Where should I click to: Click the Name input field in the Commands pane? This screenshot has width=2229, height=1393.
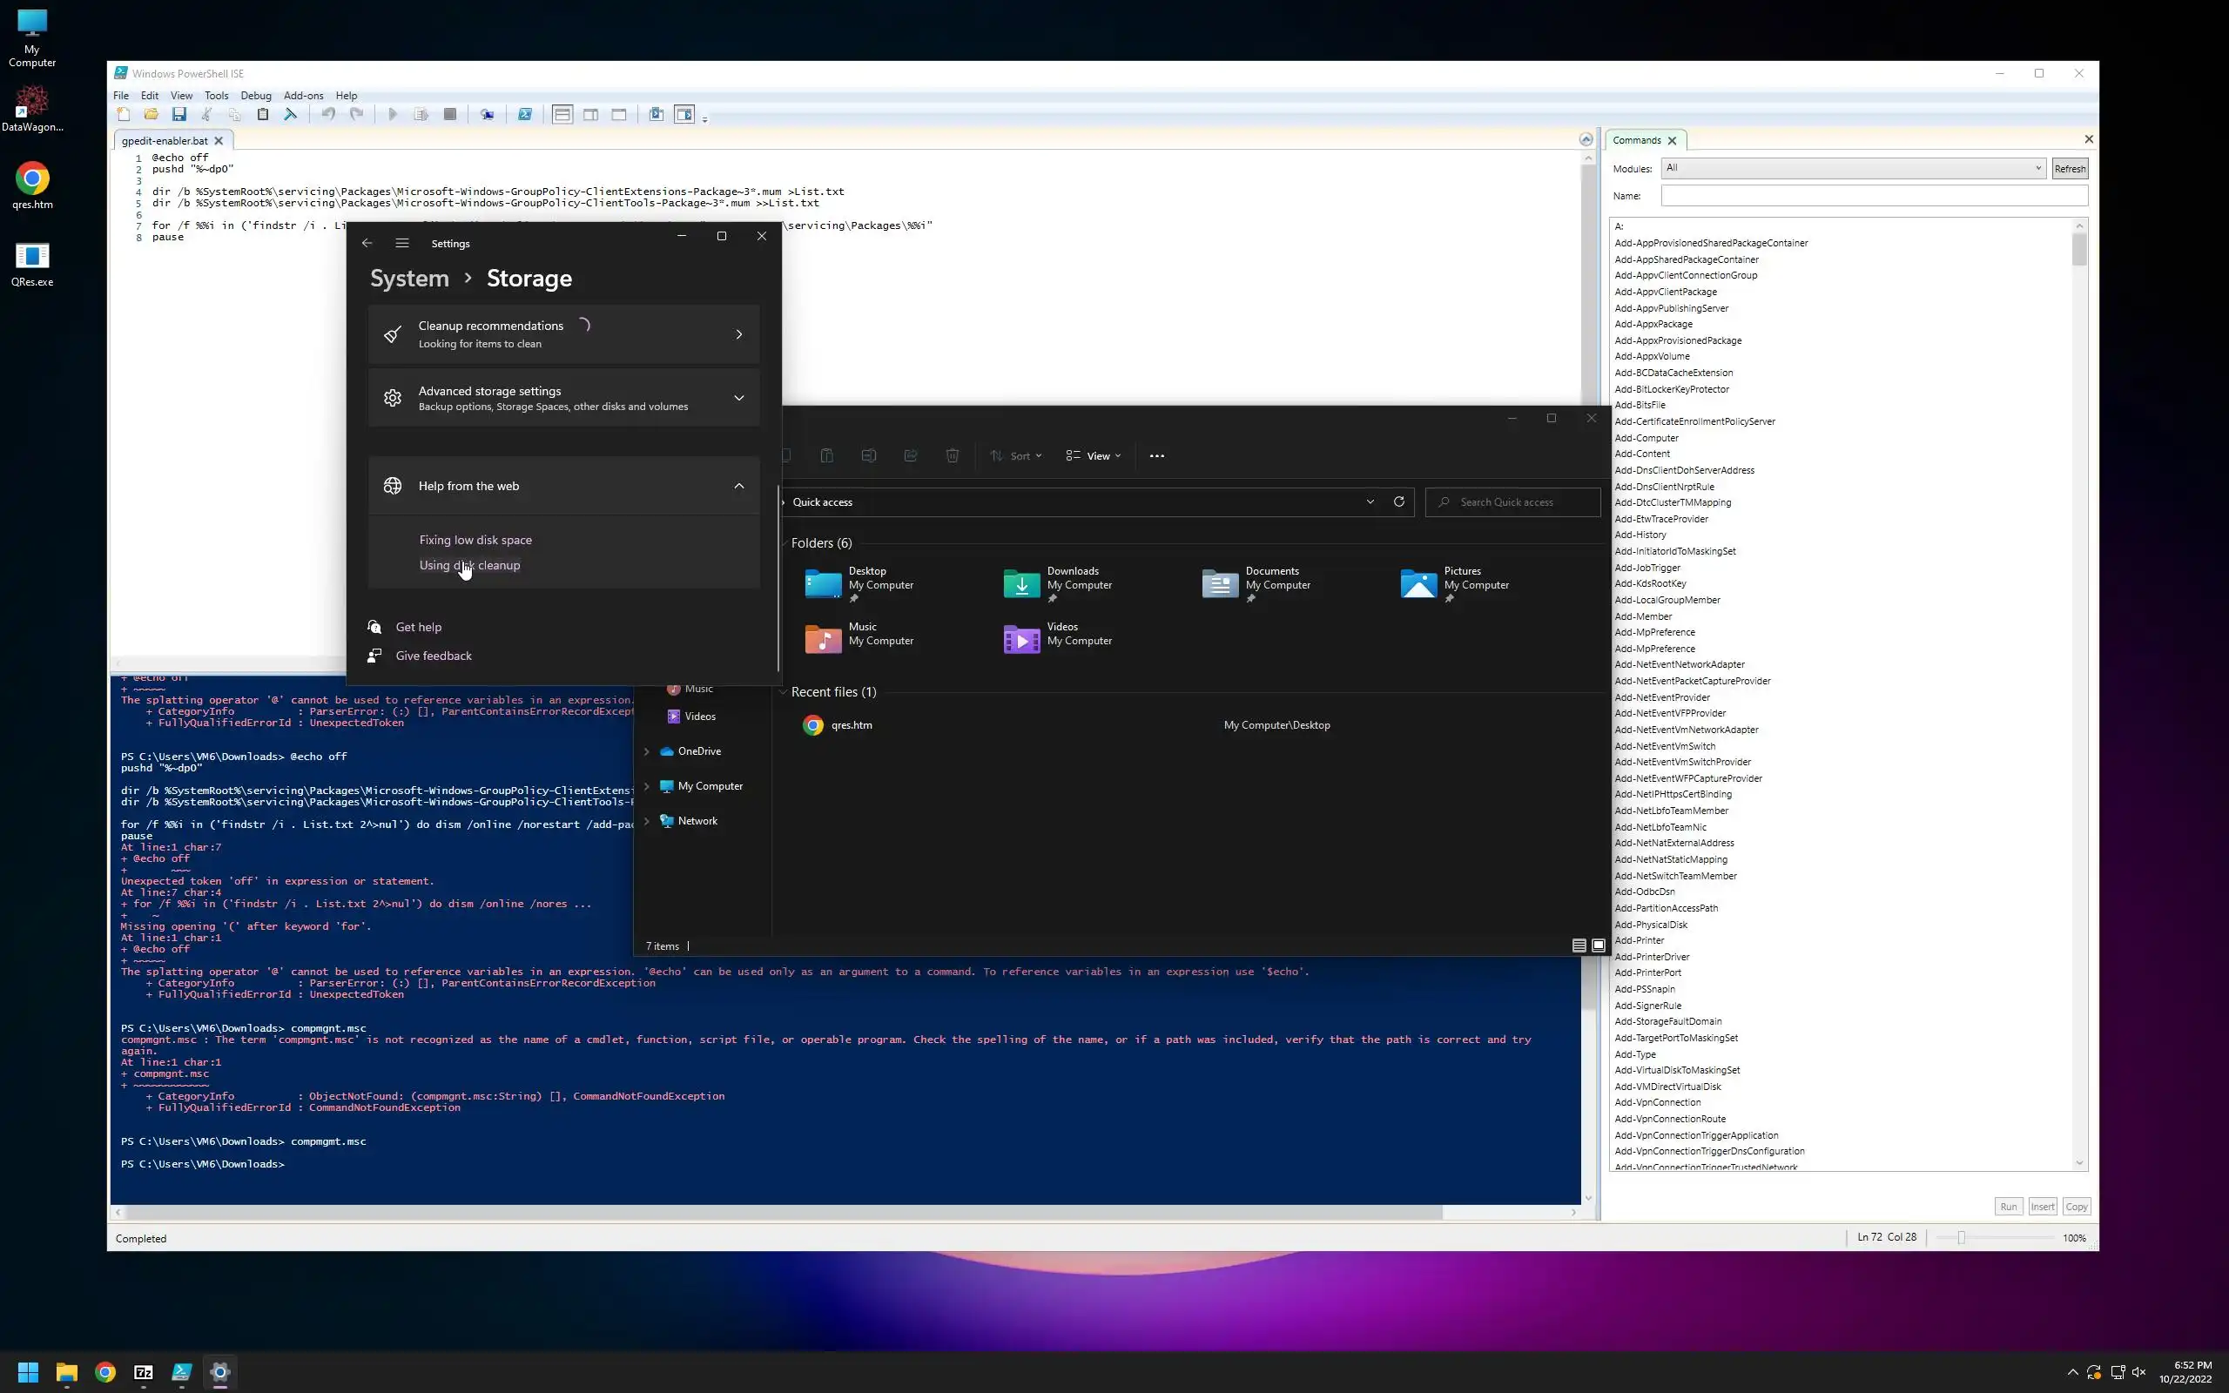tap(1874, 195)
